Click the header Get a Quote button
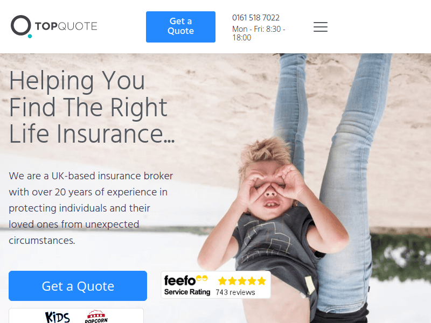The image size is (431, 323). 180,27
